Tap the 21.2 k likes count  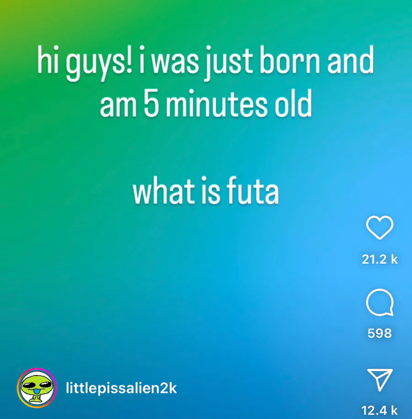[x=379, y=259]
